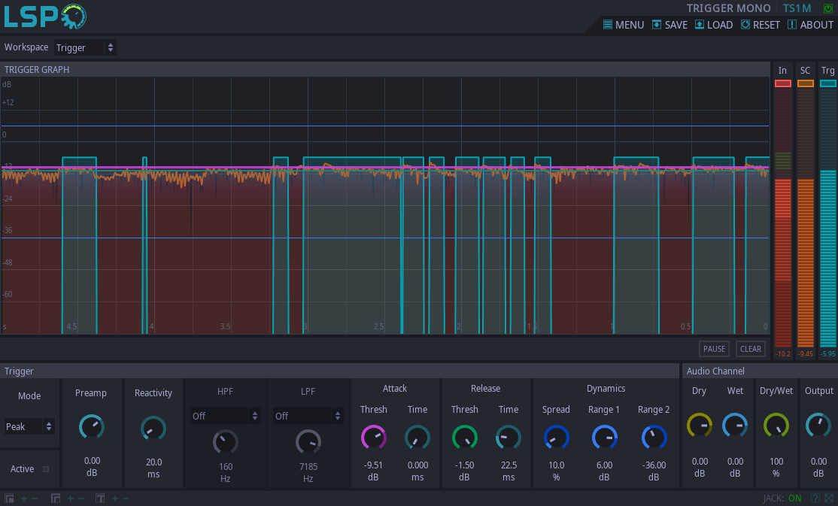This screenshot has height=506, width=838.
Task: Open the question-mark help icon
Action: tap(815, 498)
